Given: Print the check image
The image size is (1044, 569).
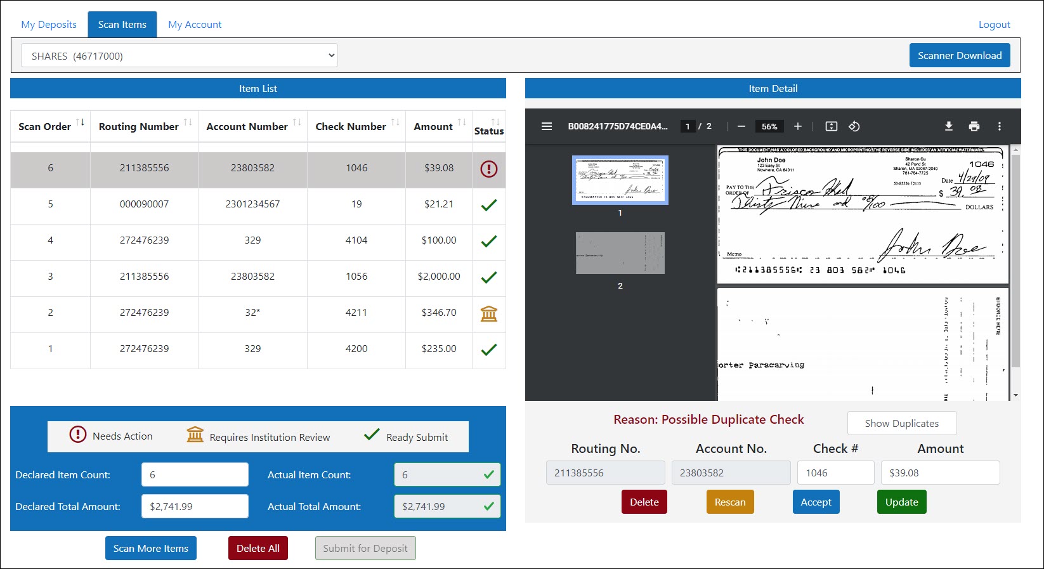Looking at the screenshot, I should point(974,126).
